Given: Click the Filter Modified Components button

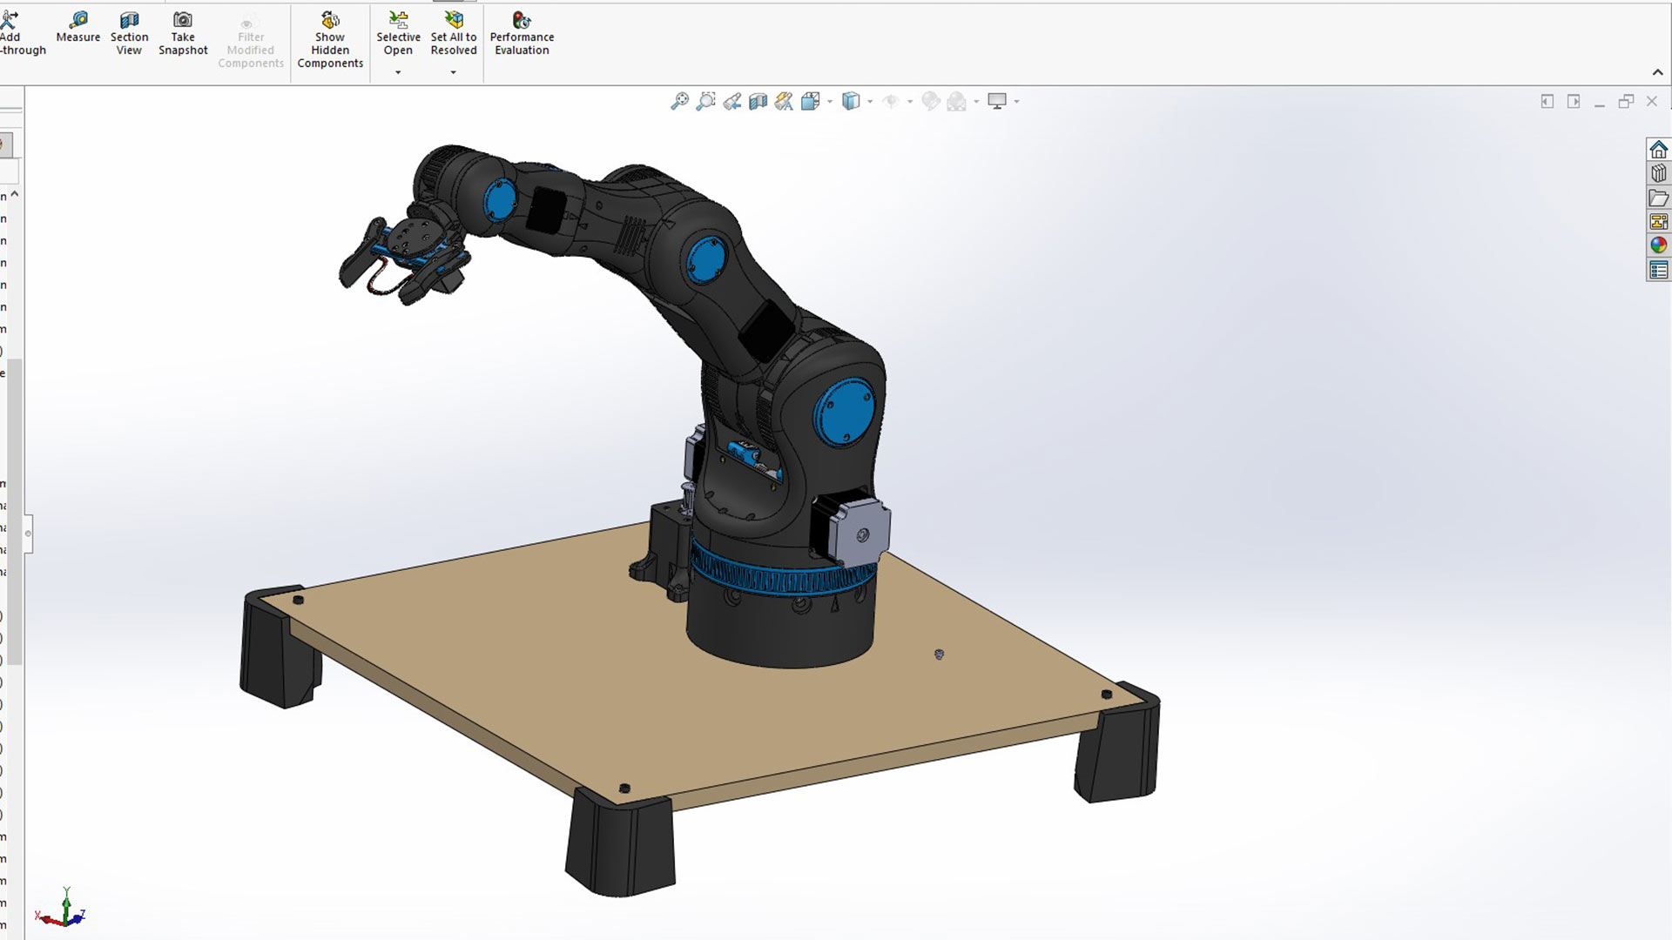Looking at the screenshot, I should (x=251, y=40).
